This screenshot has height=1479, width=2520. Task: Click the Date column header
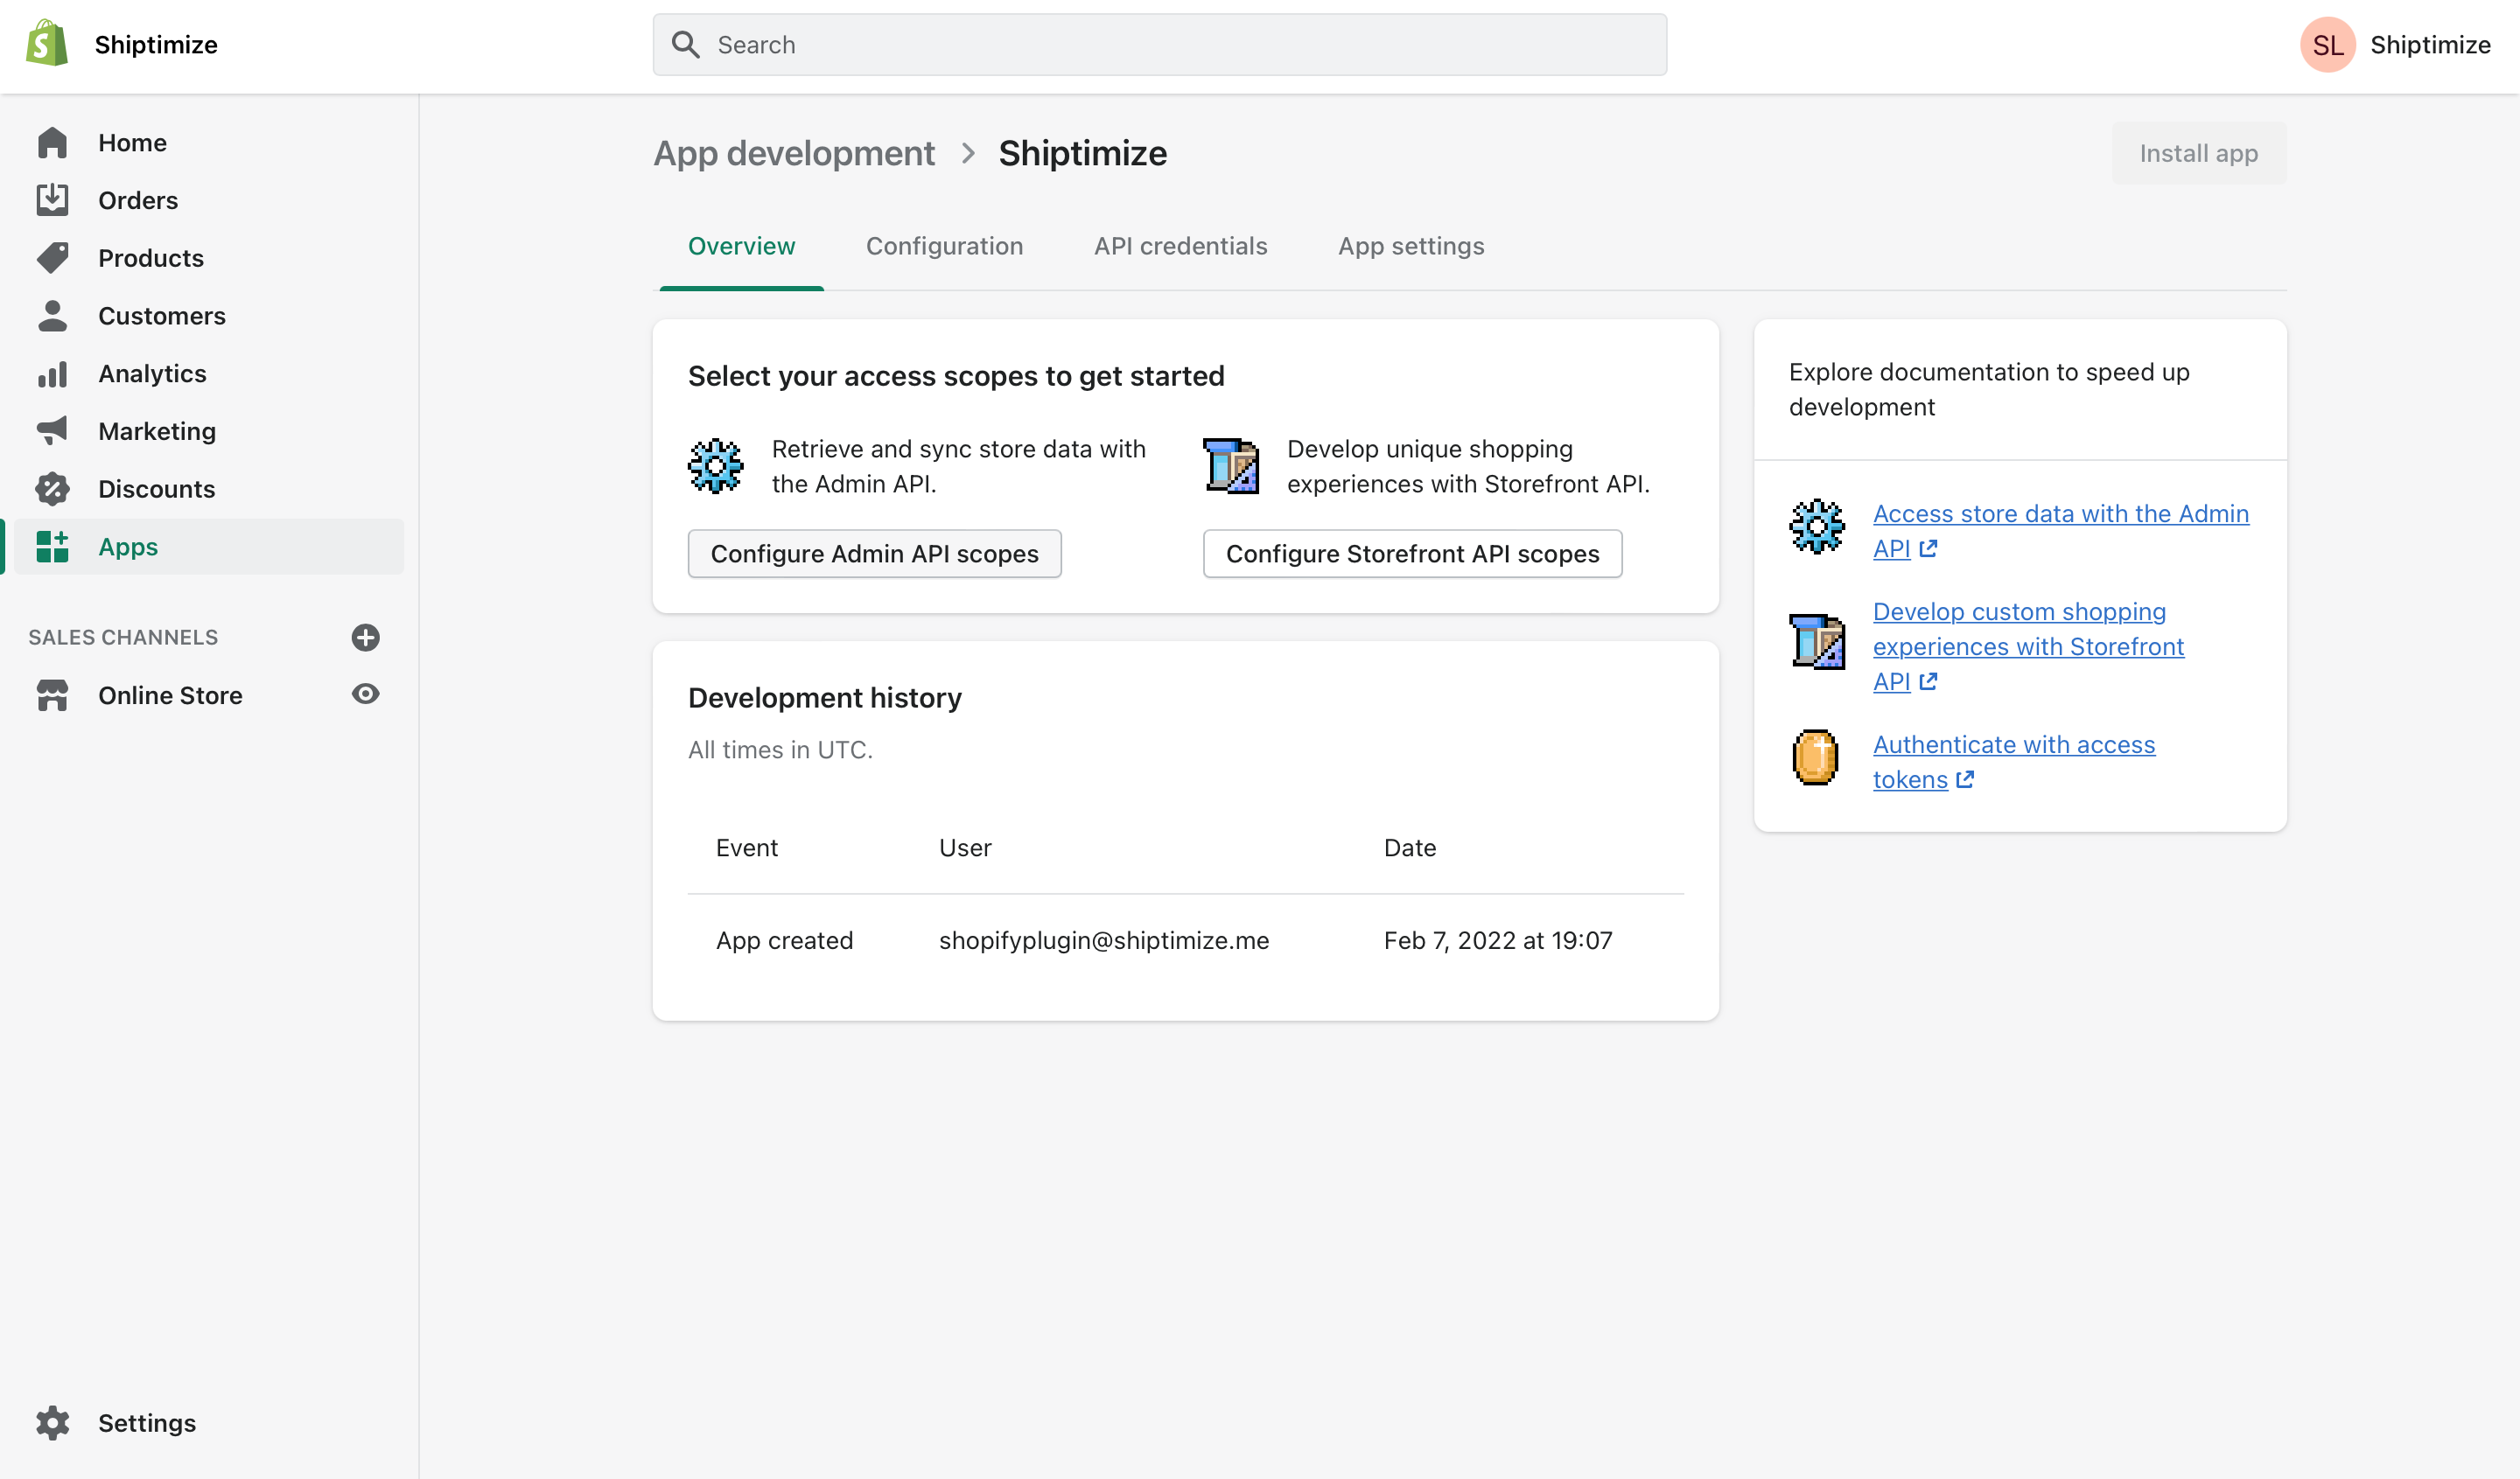[x=1410, y=848]
